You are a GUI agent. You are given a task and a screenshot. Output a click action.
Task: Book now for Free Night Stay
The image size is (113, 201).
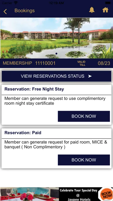click(84, 116)
